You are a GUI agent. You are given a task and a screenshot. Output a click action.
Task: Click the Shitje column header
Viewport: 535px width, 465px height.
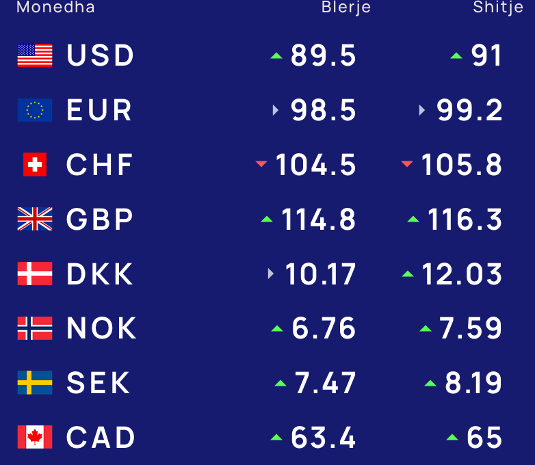pos(498,8)
